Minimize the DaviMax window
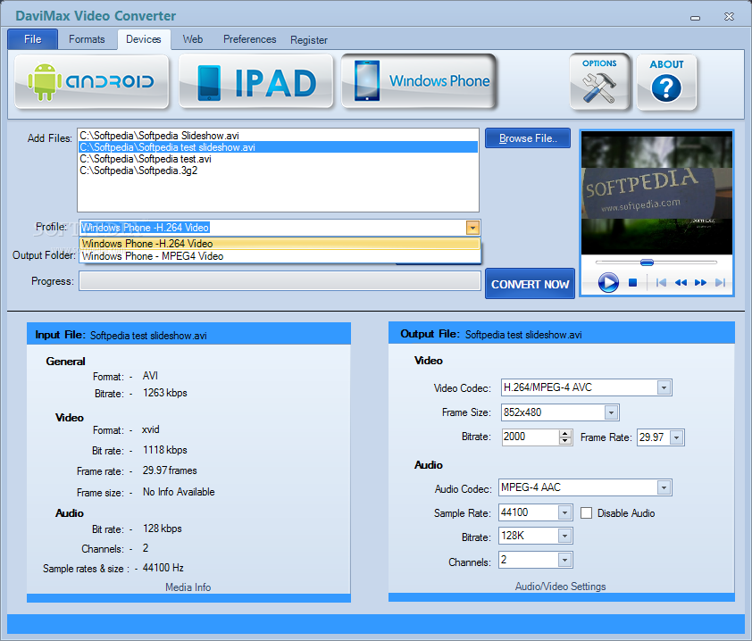This screenshot has width=752, height=641. pyautogui.click(x=696, y=18)
